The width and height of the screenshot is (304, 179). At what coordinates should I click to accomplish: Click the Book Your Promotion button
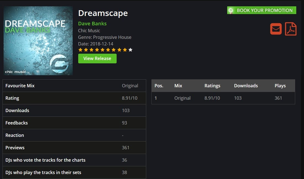click(x=261, y=10)
